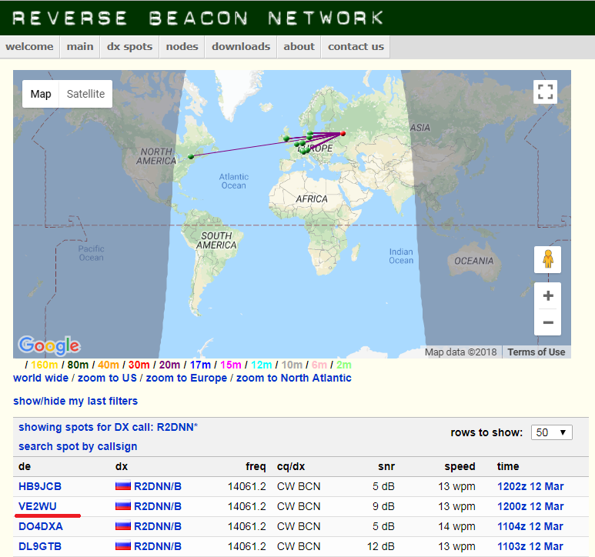Open the dx spots tab
This screenshot has height=557, width=595.
[x=130, y=47]
